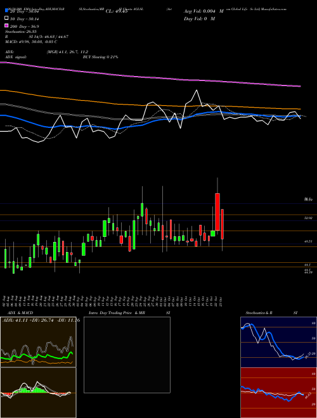This screenshot has height=418, width=317.
Task: Click the 'MACD: 49.98, 50.03, -0.05' line
Action: tap(31, 42)
